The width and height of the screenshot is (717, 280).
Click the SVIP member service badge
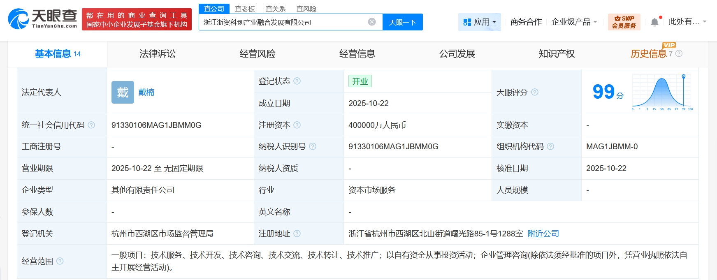[x=624, y=22]
